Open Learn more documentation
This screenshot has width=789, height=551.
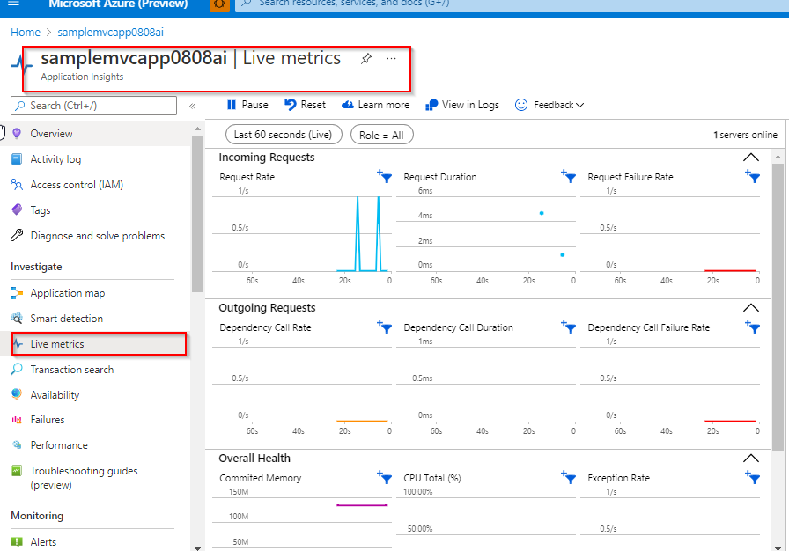375,105
